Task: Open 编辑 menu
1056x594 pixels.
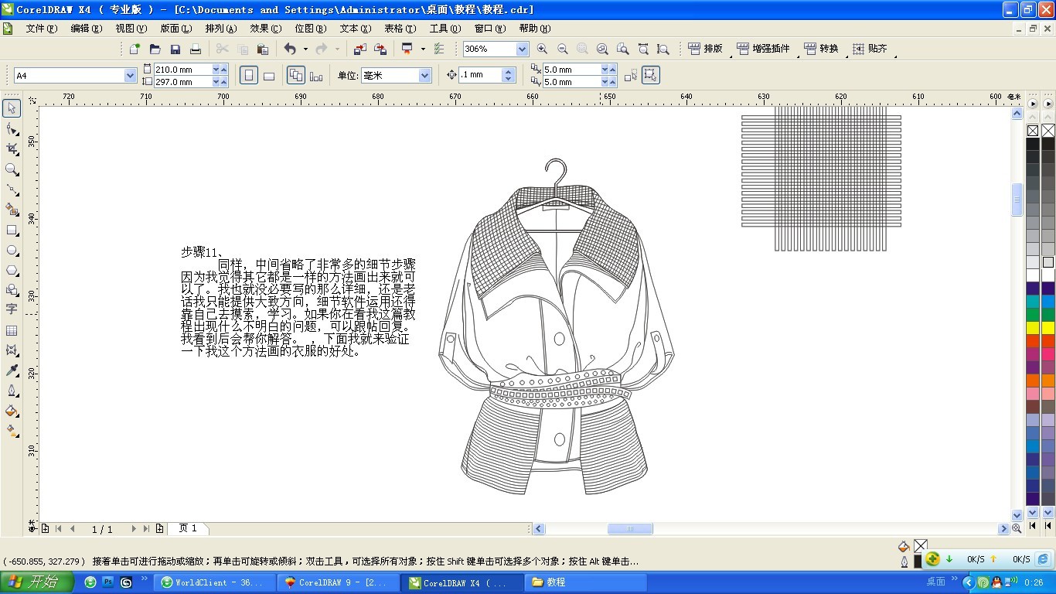Action: pyautogui.click(x=86, y=28)
